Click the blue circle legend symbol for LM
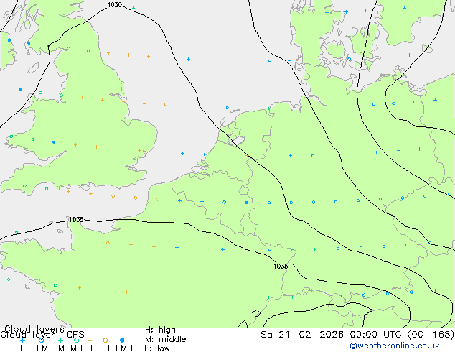Viewport: 455px width, 352px height. (x=41, y=340)
